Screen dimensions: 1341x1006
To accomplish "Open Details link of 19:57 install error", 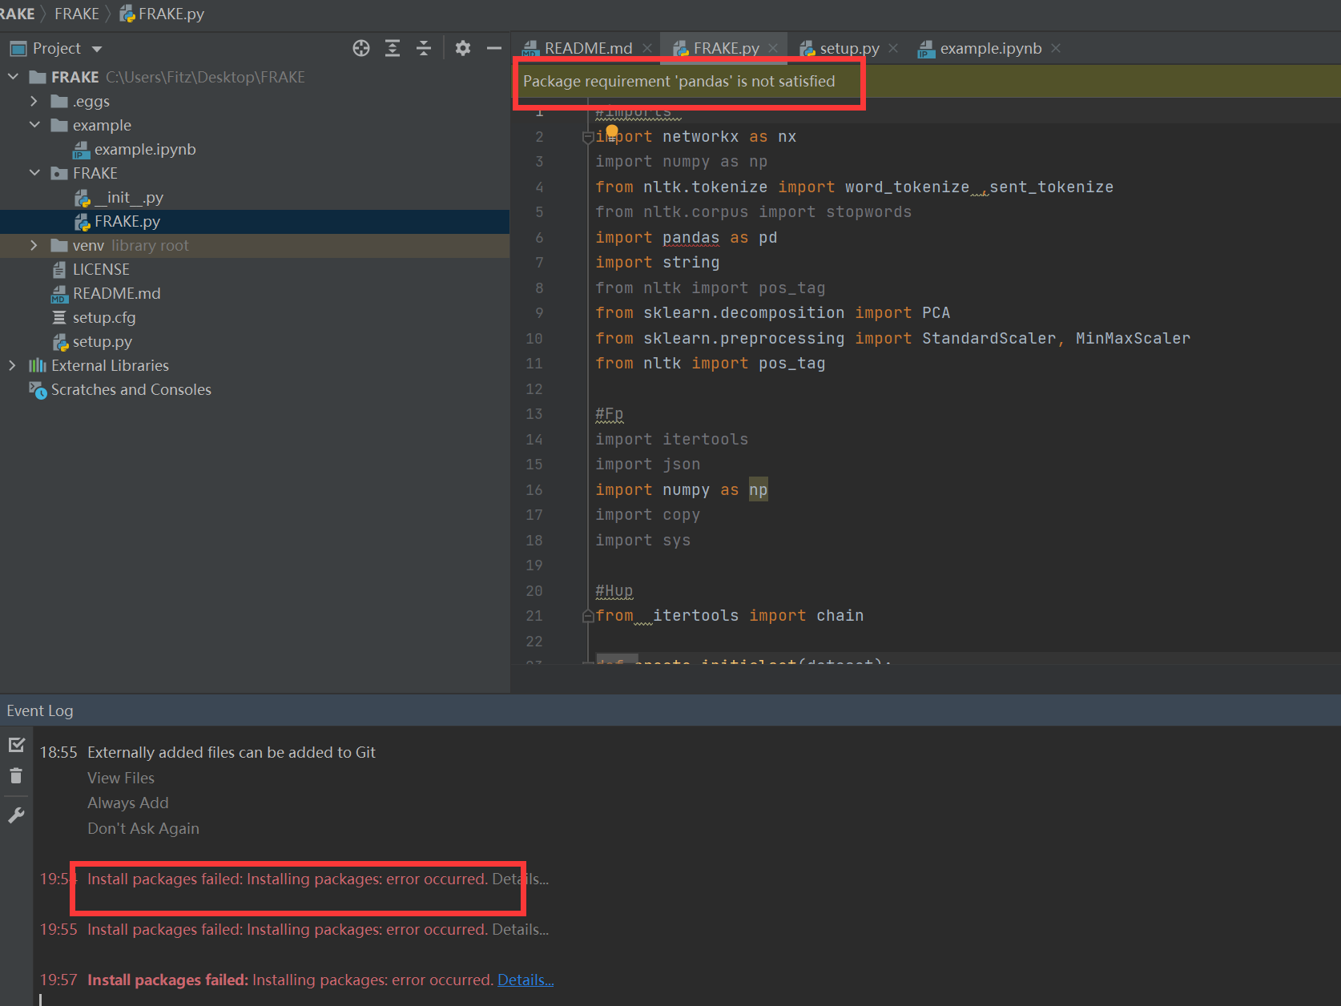I will 526,980.
